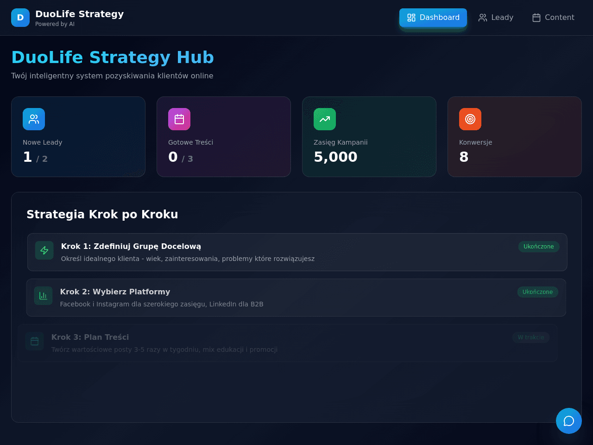Click the Strategia Krok po Kroku heading
The width and height of the screenshot is (593, 445).
click(x=102, y=215)
